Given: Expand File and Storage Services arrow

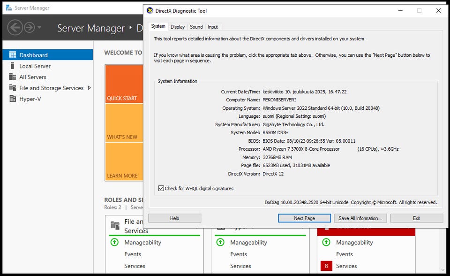Looking at the screenshot, I should (89, 88).
